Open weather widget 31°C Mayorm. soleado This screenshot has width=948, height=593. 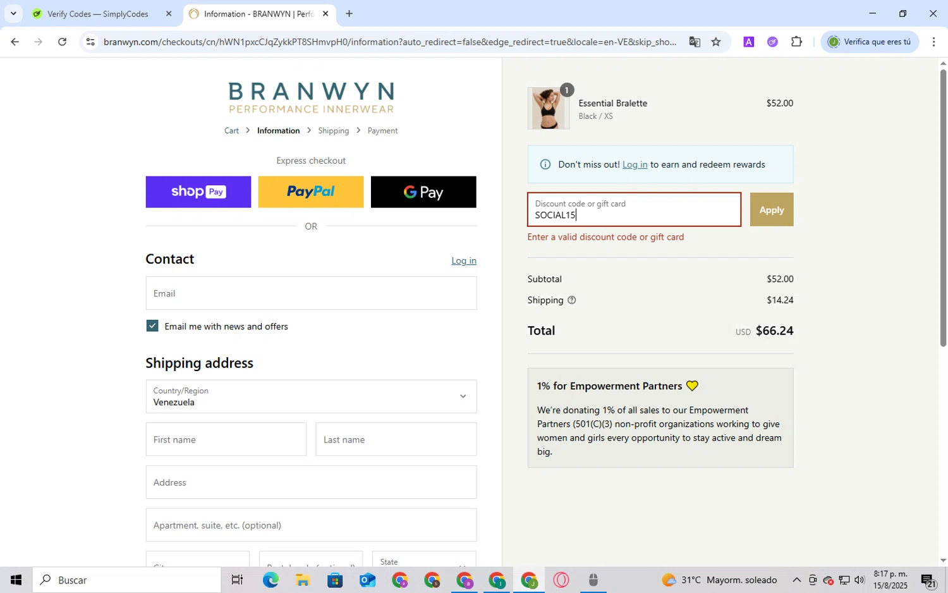tap(719, 580)
